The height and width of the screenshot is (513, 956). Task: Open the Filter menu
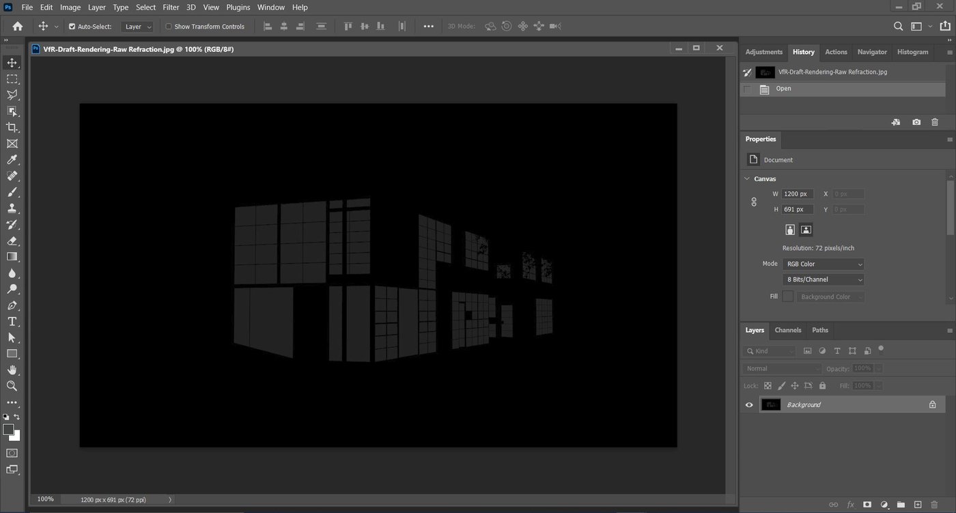[170, 7]
